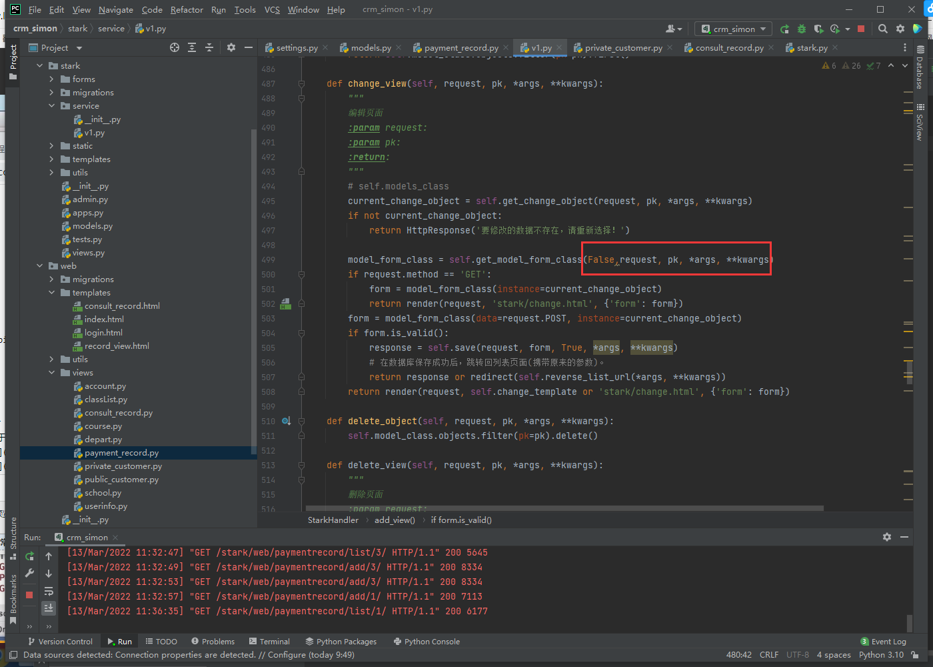Screen dimensions: 933x667
Task: Toggle the line 510 gutter override marker
Action: point(286,421)
